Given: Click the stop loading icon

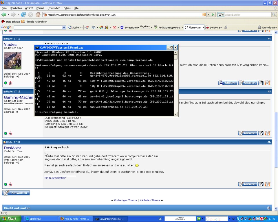Looking at the screenshot, I should point(30,15).
